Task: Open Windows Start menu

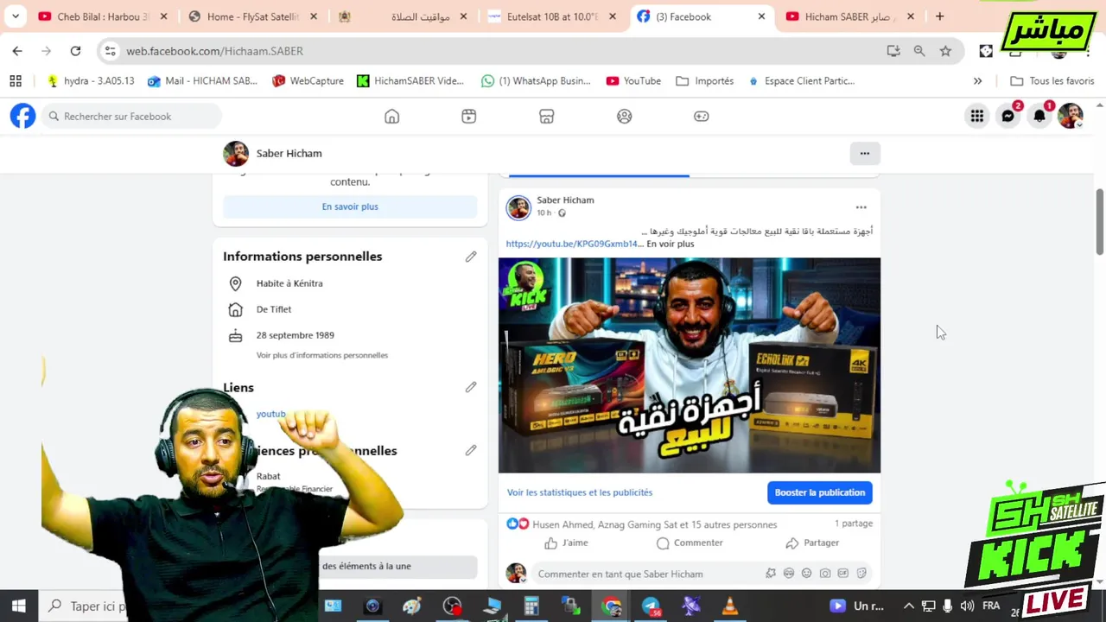Action: [18, 606]
